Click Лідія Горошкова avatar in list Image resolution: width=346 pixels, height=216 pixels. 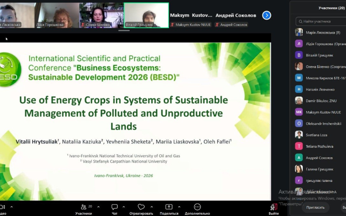pyautogui.click(x=299, y=44)
